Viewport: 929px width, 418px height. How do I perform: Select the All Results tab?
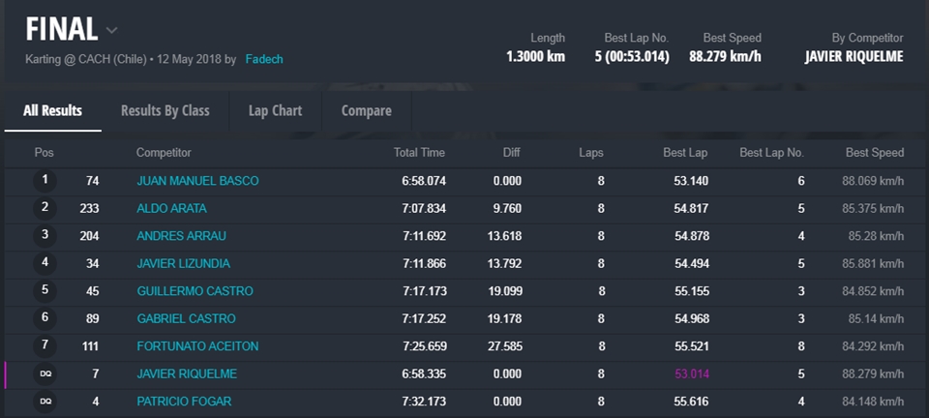(x=52, y=110)
